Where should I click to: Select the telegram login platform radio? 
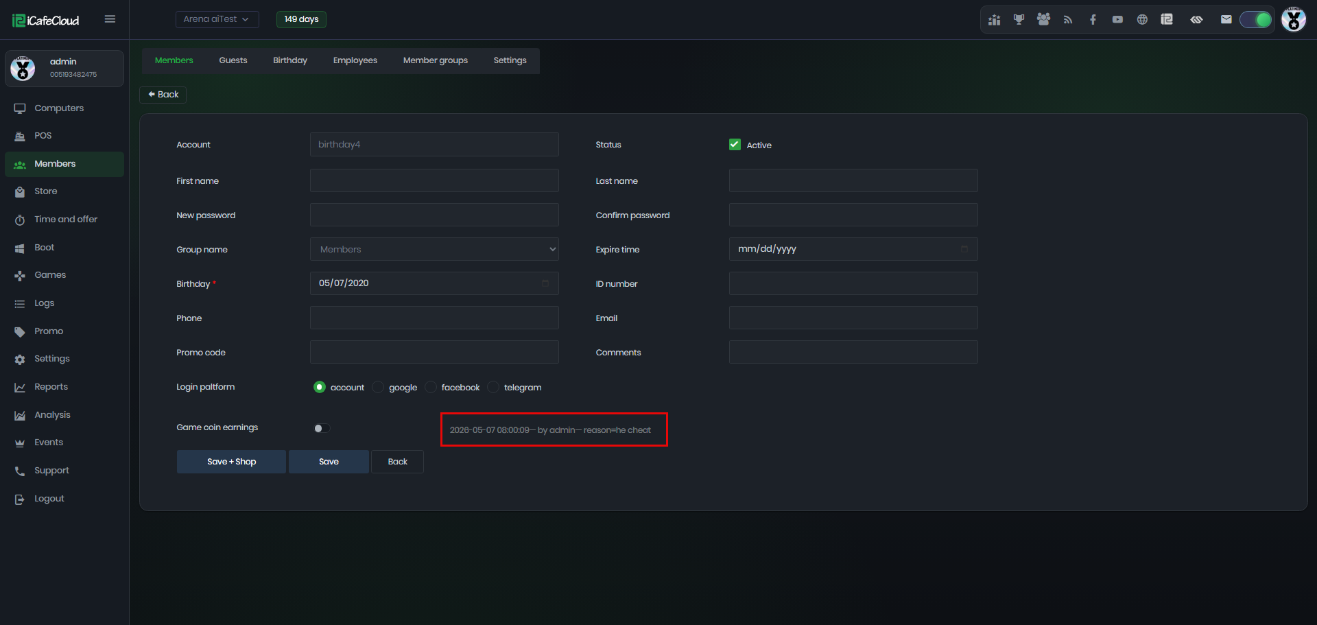[x=493, y=387]
